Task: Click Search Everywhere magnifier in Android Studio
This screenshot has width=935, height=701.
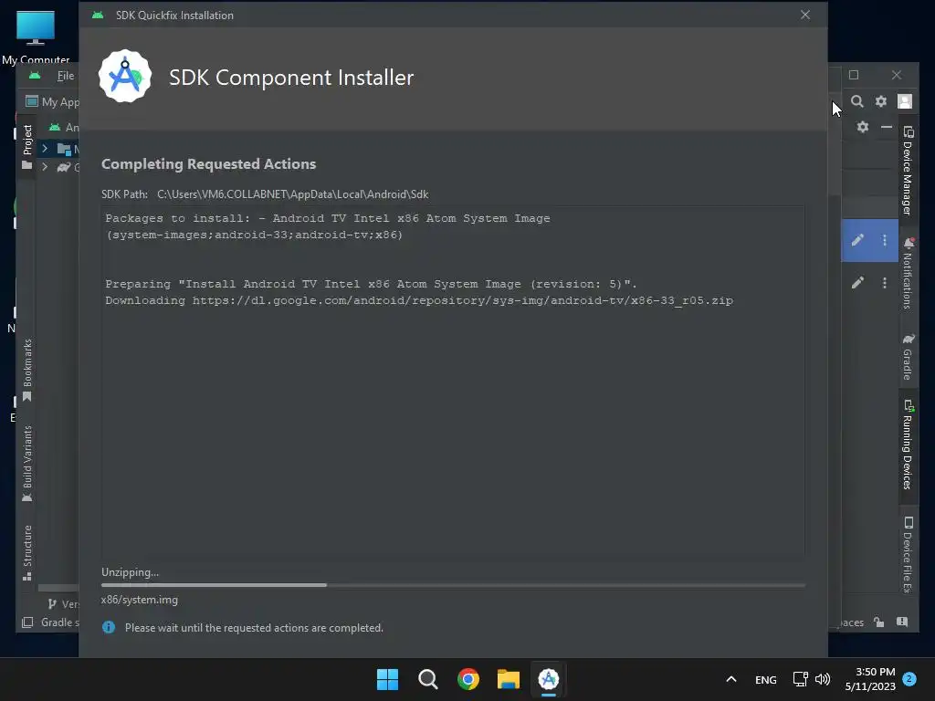Action: [856, 101]
